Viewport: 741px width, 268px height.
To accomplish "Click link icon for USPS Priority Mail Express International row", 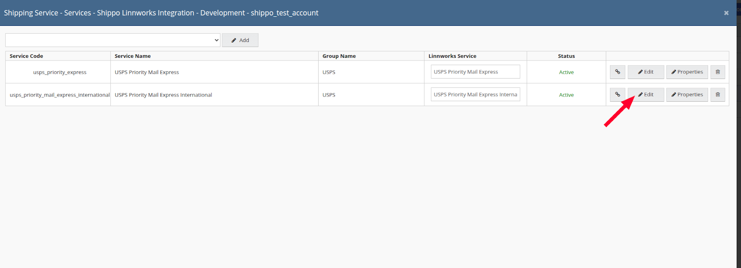I will [617, 95].
